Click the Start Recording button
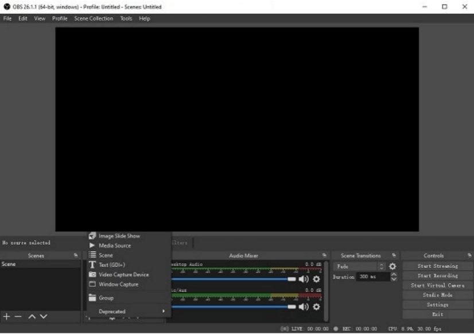This screenshot has height=334, width=474. coord(437,275)
